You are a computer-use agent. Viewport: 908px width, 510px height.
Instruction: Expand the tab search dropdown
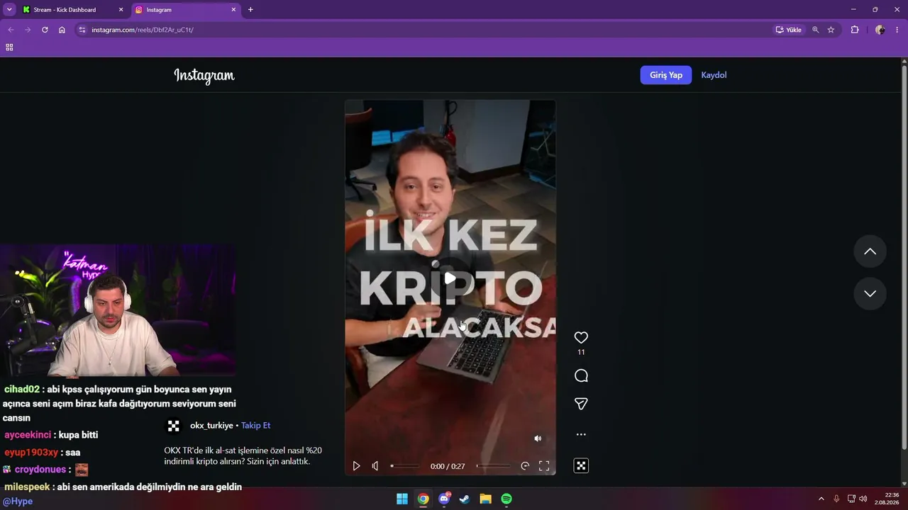tap(9, 10)
